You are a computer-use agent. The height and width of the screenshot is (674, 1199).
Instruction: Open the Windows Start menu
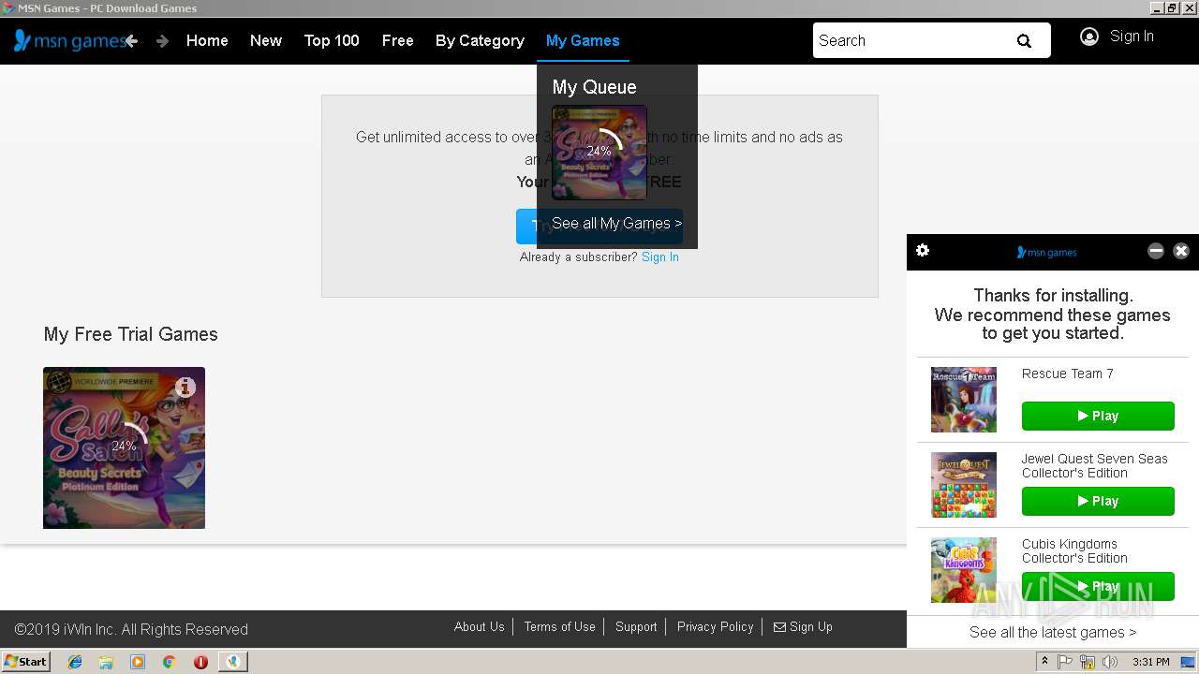tap(25, 661)
